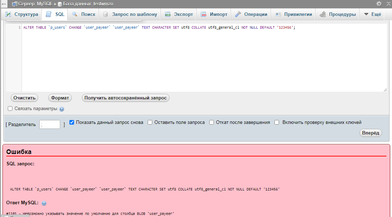The height and width of the screenshot is (217, 392).
Task: Toggle Оставить поле запроса checkbox
Action: pos(150,122)
